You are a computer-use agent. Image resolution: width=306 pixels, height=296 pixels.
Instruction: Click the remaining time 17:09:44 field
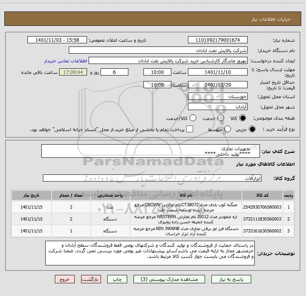point(73,72)
